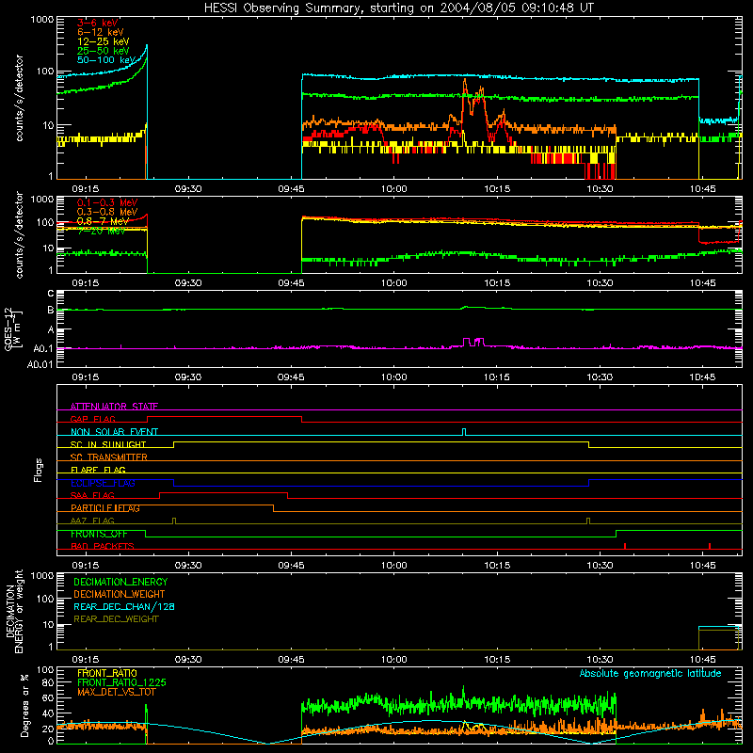Image resolution: width=753 pixels, height=753 pixels.
Task: Click the REAR_DEC_WEIGHT legend entry
Action: [x=116, y=619]
